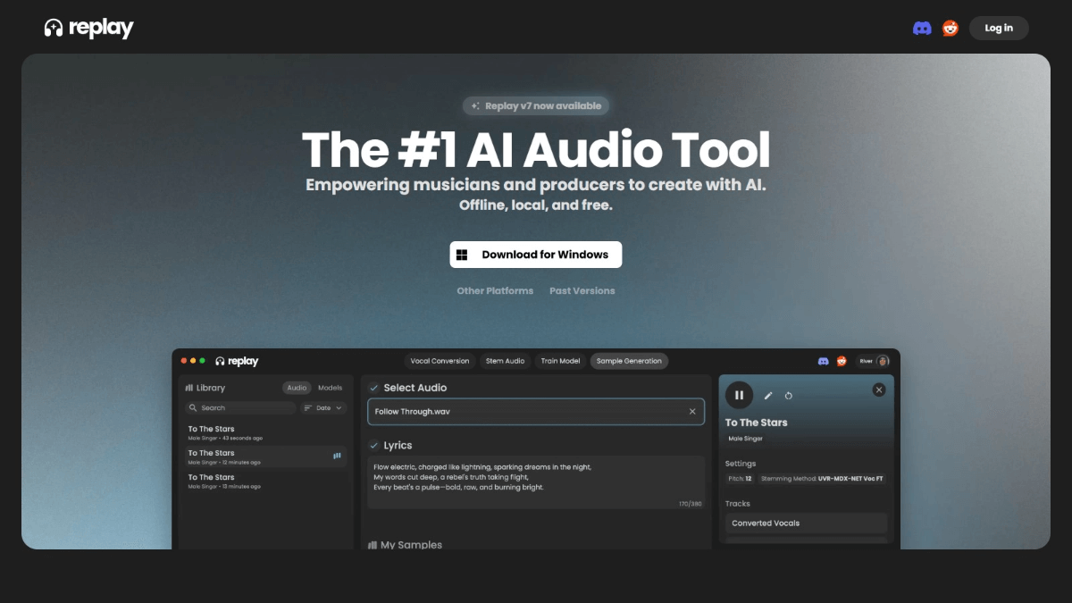Viewport: 1072px width, 603px height.
Task: Click the Stemming Method UVR-MDX-NET chip
Action: [823, 479]
